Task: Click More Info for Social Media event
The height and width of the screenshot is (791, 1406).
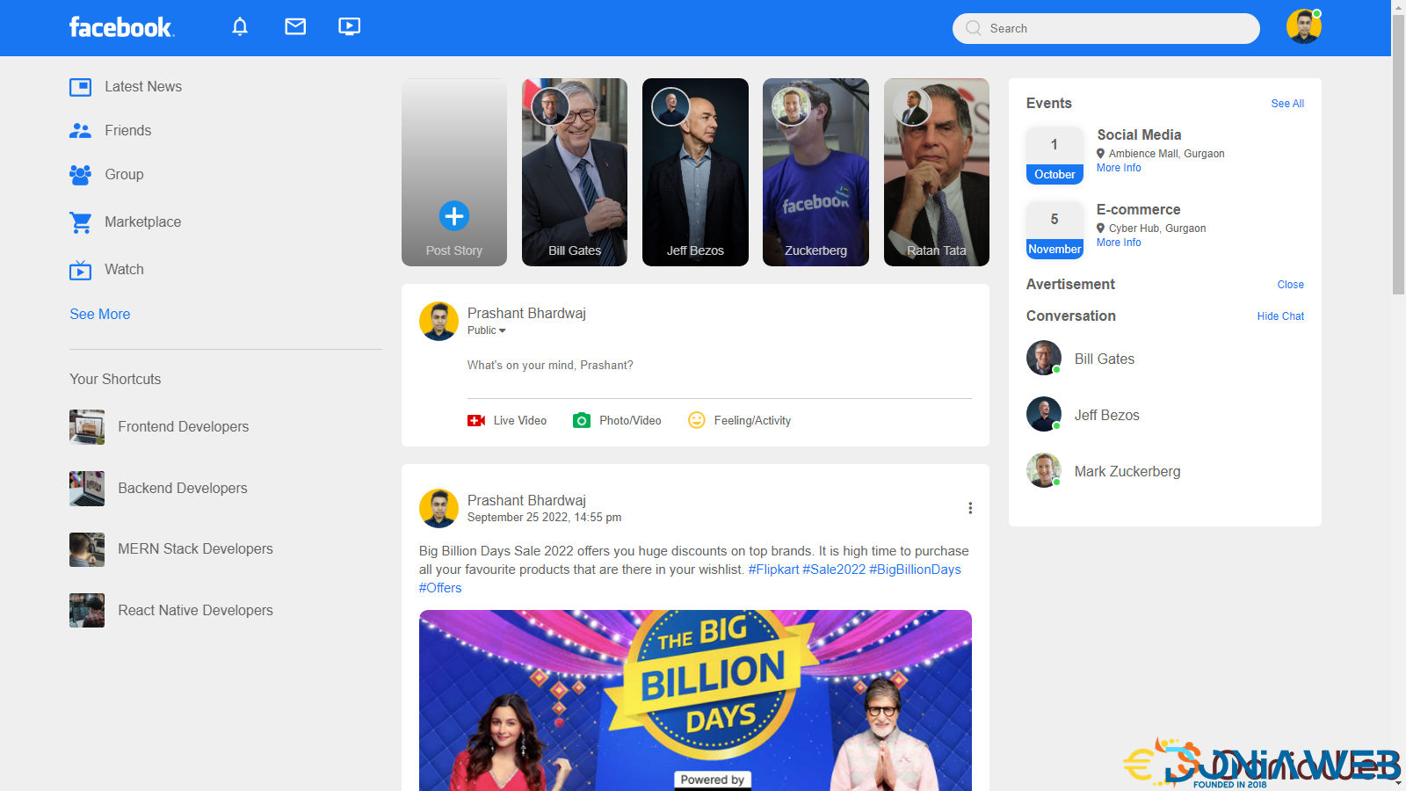Action: pyautogui.click(x=1119, y=168)
